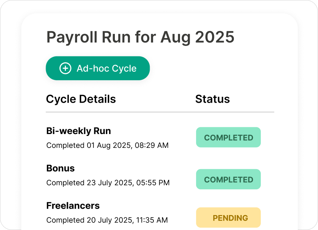Click the COMPLETED badge for Bonus
This screenshot has height=230, width=318.
(228, 179)
